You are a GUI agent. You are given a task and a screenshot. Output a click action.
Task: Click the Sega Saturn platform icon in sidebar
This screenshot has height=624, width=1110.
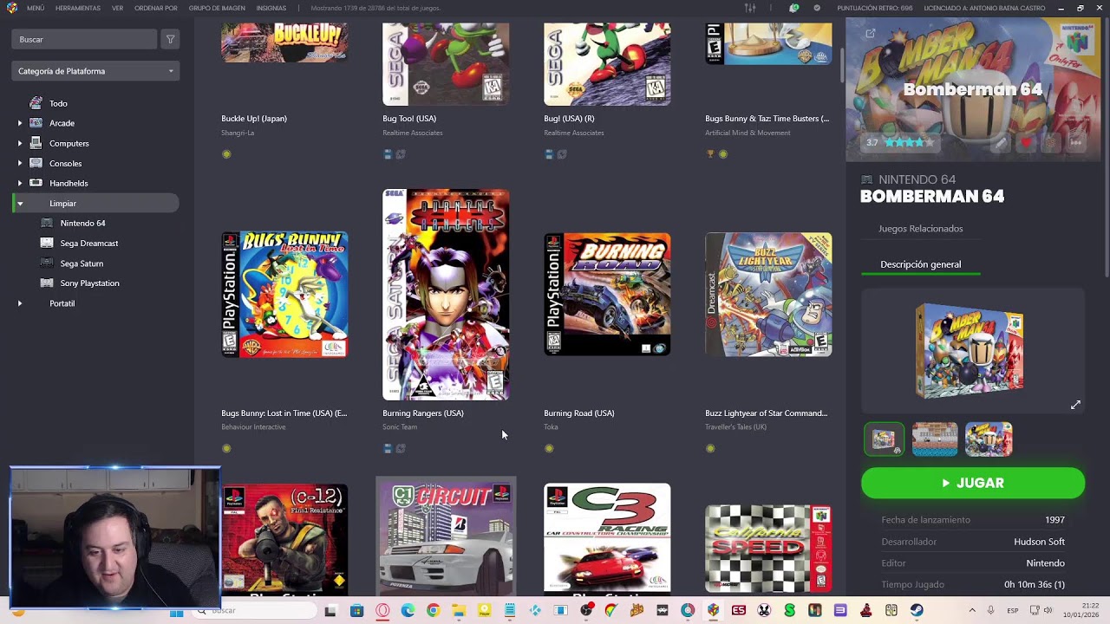click(47, 263)
